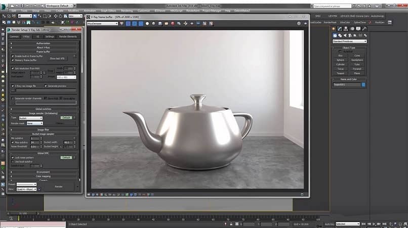Open frame buffer channel dropdown

(103, 23)
